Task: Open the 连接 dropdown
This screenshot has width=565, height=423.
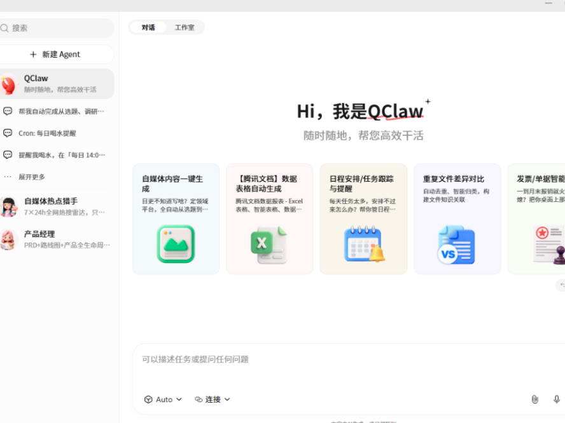Action: [213, 399]
